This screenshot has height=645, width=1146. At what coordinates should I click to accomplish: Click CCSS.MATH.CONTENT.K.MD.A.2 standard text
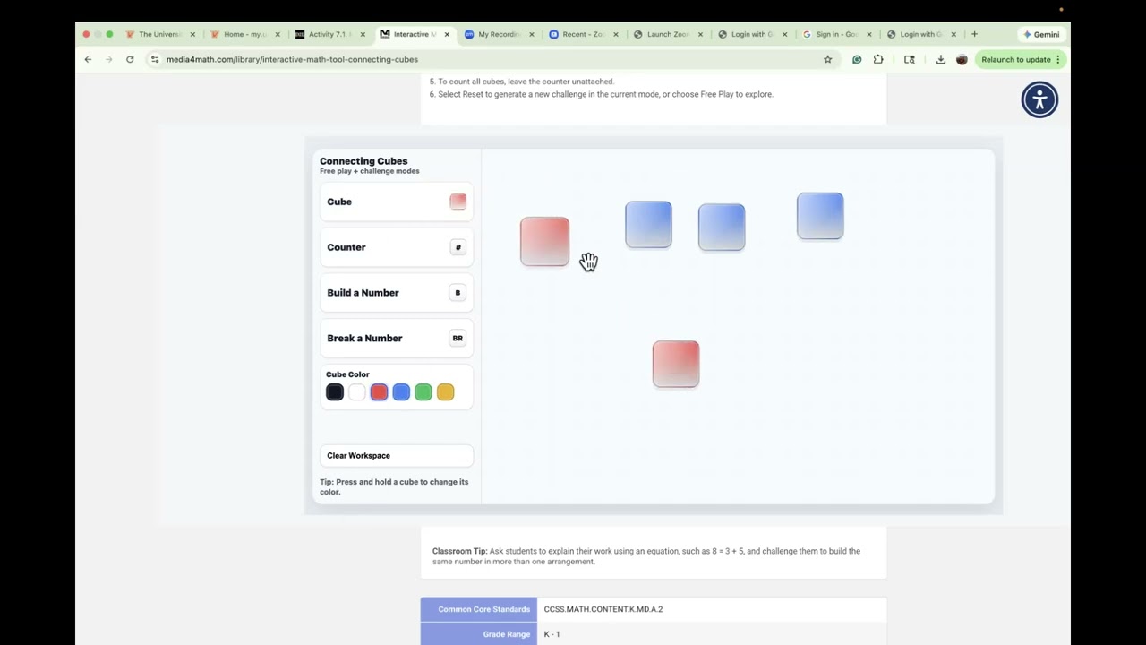point(603,609)
